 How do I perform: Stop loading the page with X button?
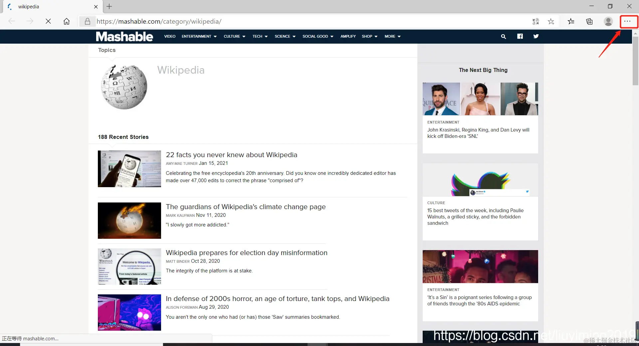(48, 21)
